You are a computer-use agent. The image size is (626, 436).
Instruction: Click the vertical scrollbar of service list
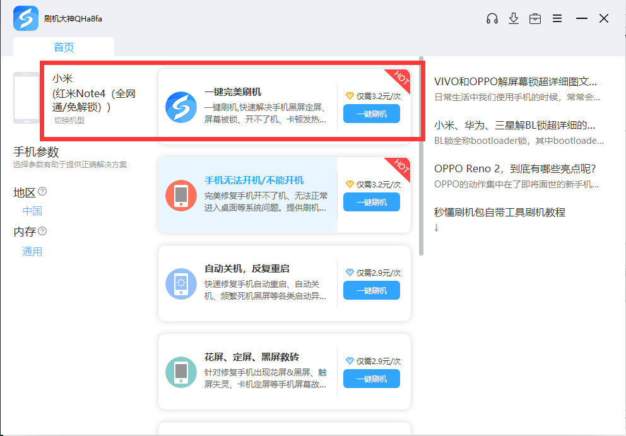point(421,156)
